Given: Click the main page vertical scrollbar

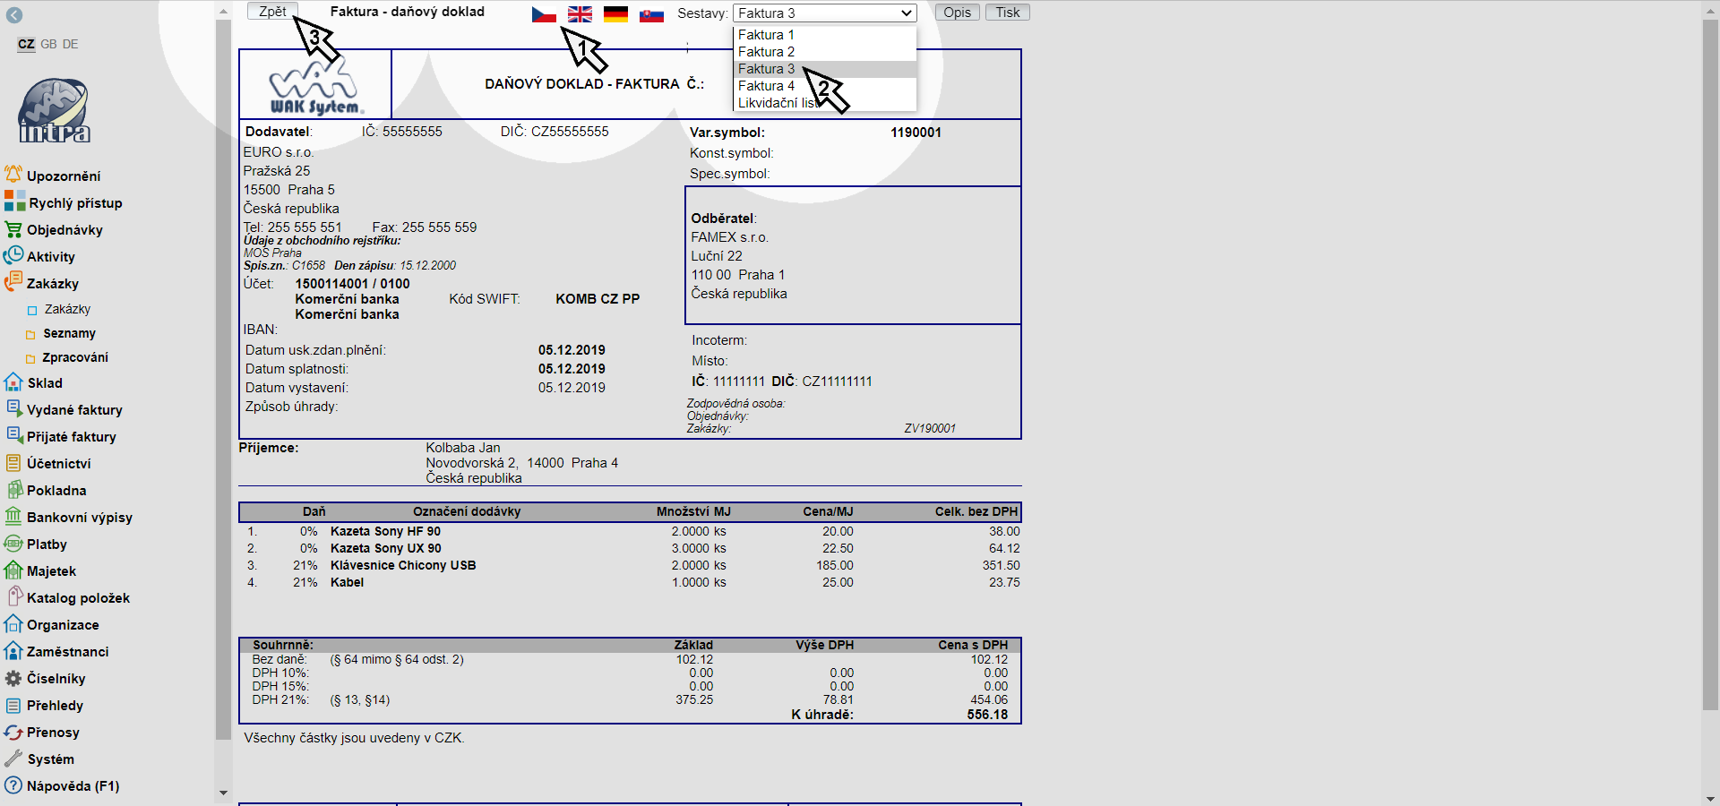Looking at the screenshot, I should click(x=1710, y=364).
